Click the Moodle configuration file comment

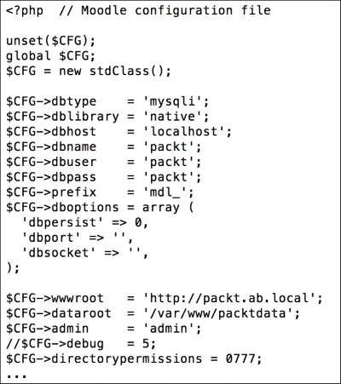pos(165,10)
